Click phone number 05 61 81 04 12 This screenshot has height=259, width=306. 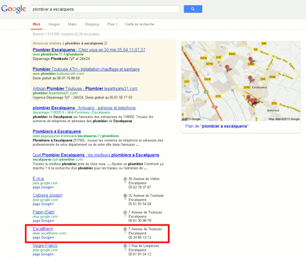[x=140, y=254]
